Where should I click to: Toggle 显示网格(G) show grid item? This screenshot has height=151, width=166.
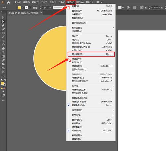click(91, 120)
